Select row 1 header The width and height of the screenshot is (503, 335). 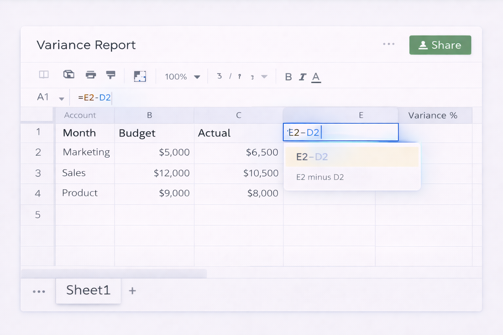(38, 132)
